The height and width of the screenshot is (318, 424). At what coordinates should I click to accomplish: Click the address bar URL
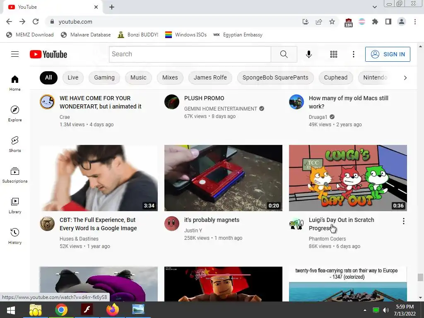(75, 22)
